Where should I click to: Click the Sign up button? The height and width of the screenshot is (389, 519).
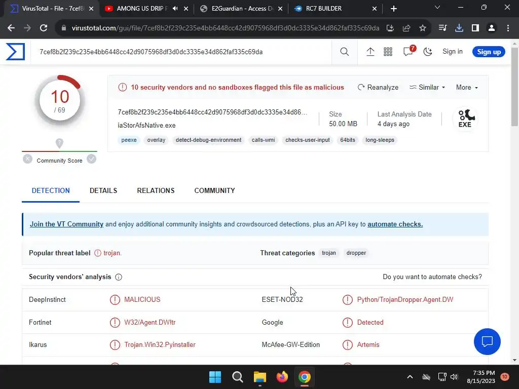(x=489, y=52)
